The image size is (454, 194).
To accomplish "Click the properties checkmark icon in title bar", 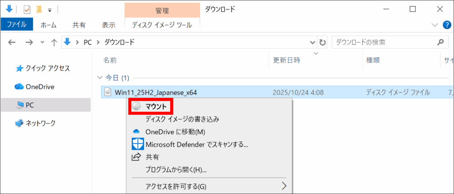I will (x=27, y=9).
